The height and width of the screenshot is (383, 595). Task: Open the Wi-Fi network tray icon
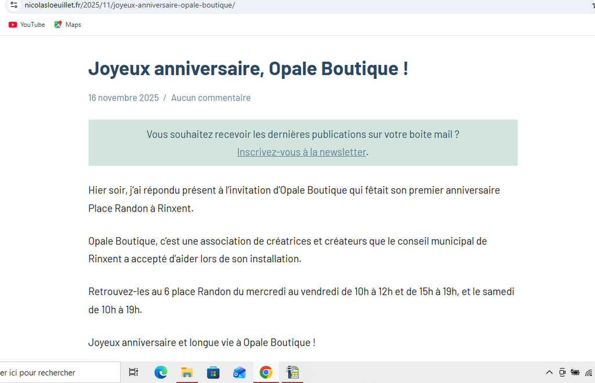589,373
